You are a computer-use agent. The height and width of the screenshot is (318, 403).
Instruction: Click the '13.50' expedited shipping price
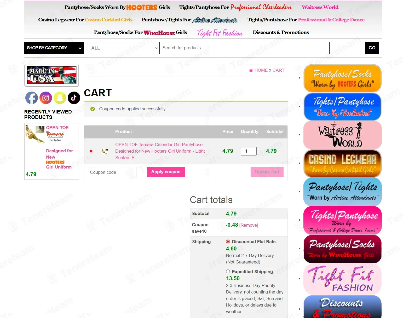click(x=233, y=278)
